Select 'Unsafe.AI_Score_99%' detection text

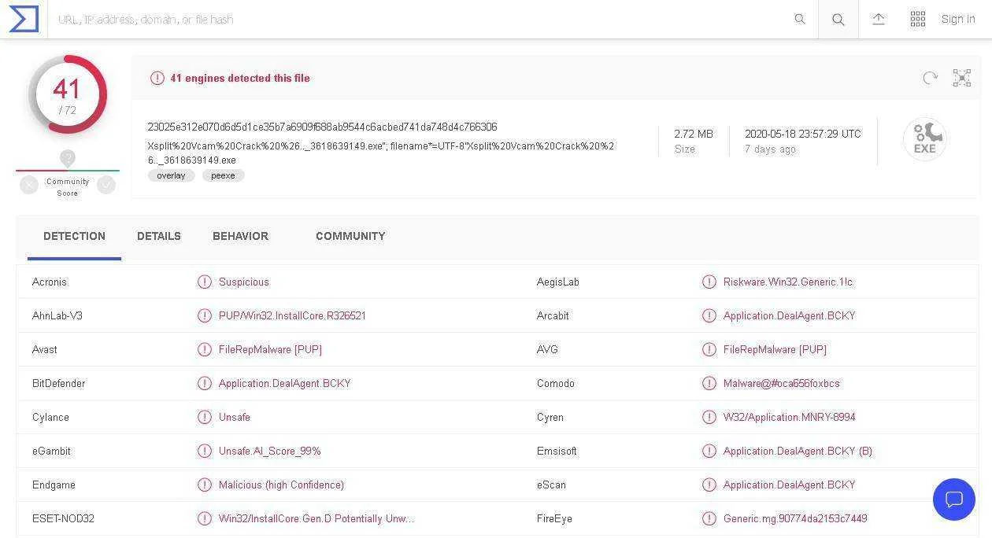click(x=270, y=451)
